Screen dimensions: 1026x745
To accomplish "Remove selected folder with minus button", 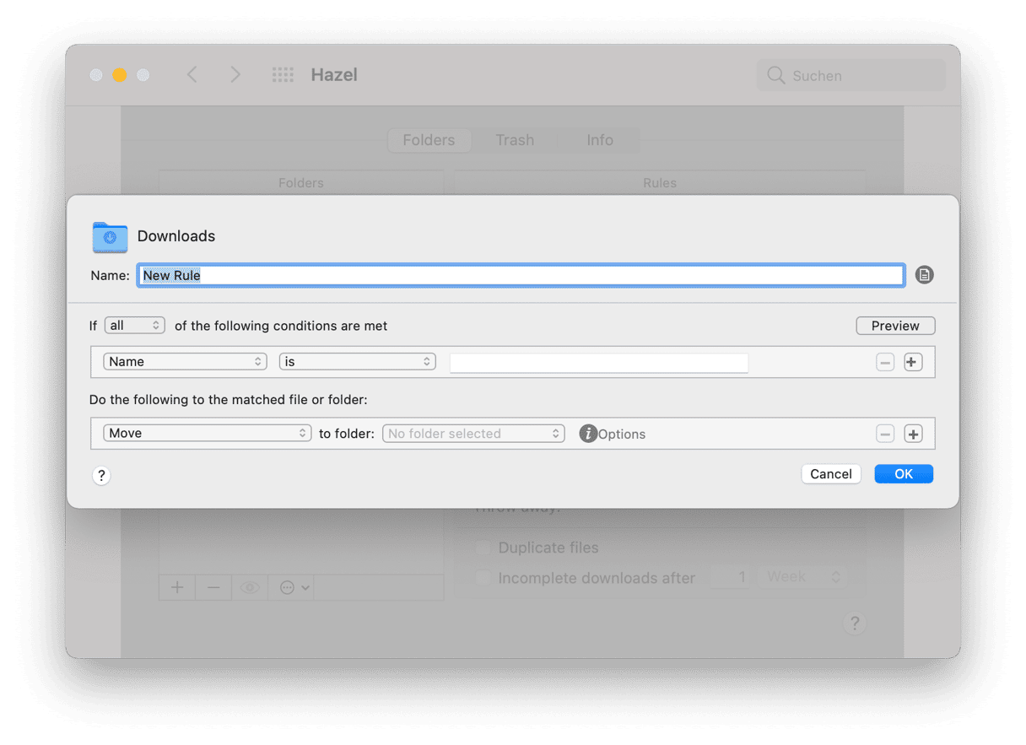I will coord(213,587).
